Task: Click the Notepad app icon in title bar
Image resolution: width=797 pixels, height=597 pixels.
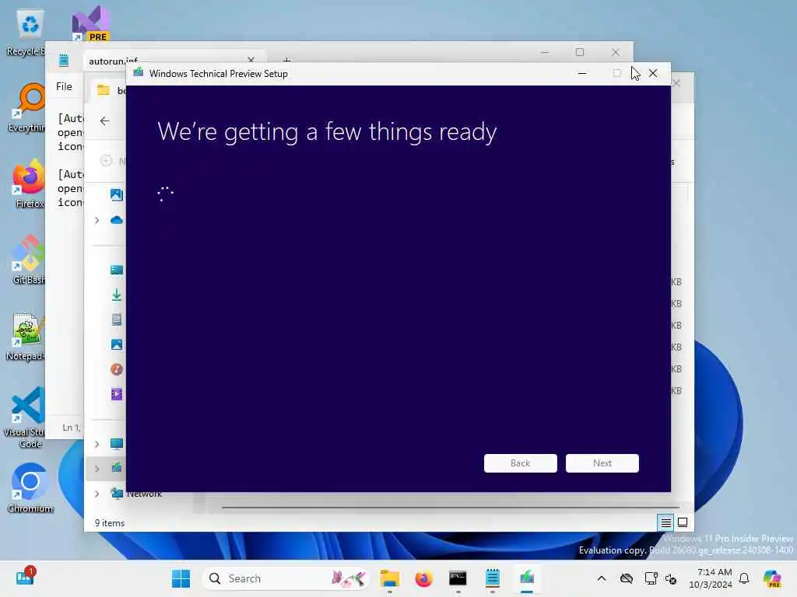Action: [x=64, y=60]
